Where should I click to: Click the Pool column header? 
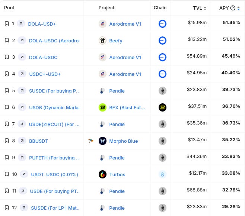coord(9,8)
